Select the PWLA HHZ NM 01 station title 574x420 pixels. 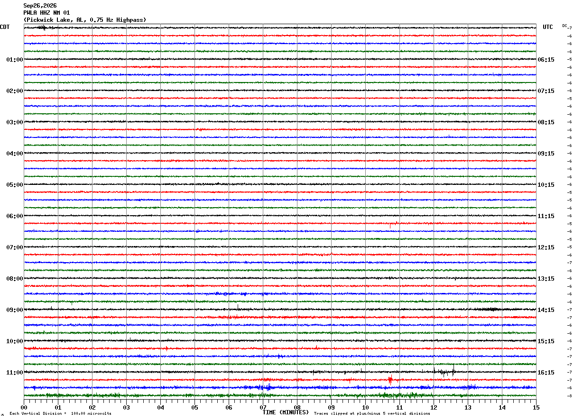click(x=46, y=13)
